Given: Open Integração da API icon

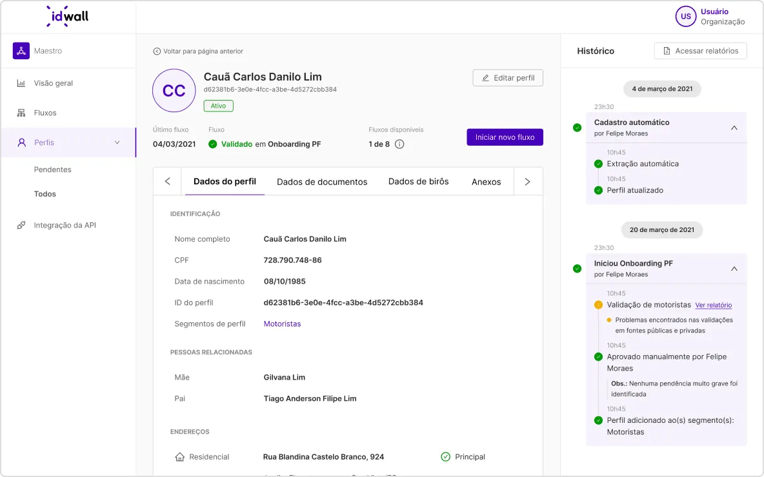Looking at the screenshot, I should pos(21,226).
